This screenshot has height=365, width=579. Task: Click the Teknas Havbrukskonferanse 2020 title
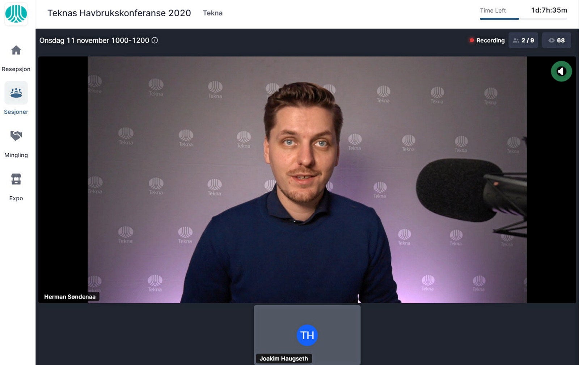(x=119, y=13)
